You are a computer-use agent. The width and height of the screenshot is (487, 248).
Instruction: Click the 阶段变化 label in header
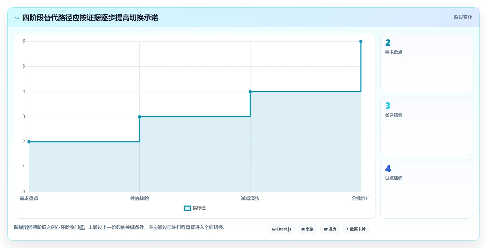click(463, 17)
